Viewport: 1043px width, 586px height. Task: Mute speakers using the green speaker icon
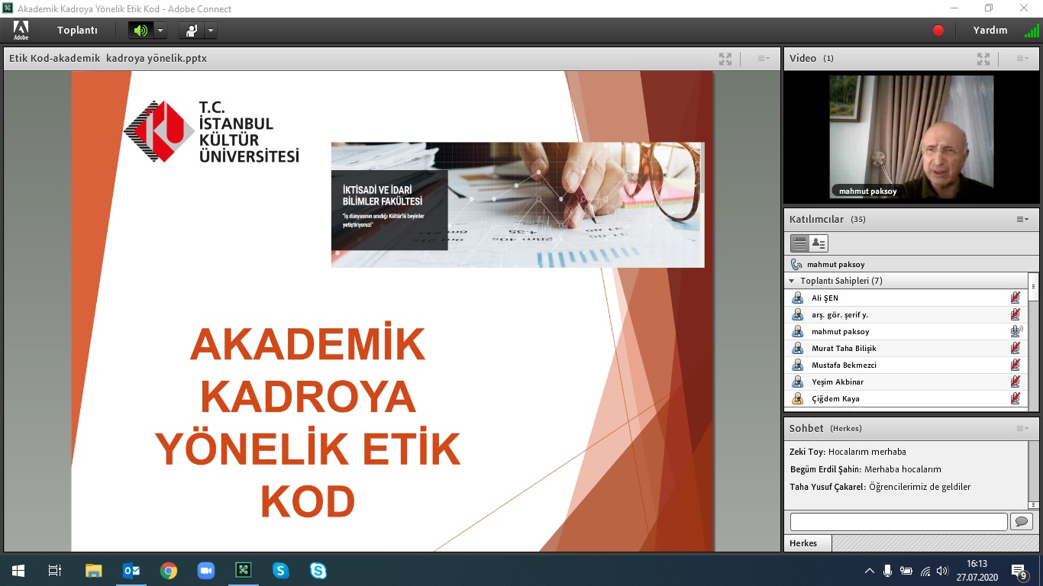tap(140, 31)
